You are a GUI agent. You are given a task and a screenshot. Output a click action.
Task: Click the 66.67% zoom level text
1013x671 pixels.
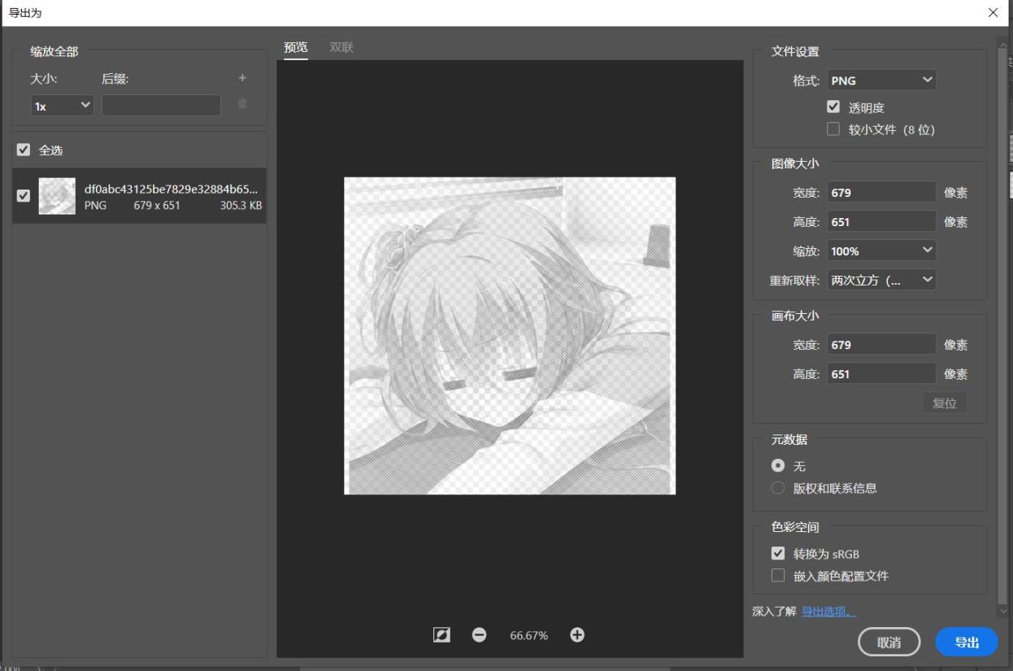click(528, 635)
